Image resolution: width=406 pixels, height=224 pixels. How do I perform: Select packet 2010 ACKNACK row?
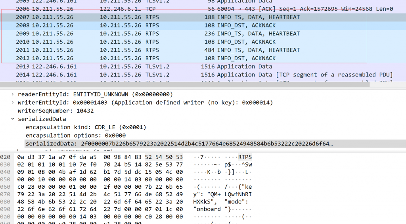159,42
